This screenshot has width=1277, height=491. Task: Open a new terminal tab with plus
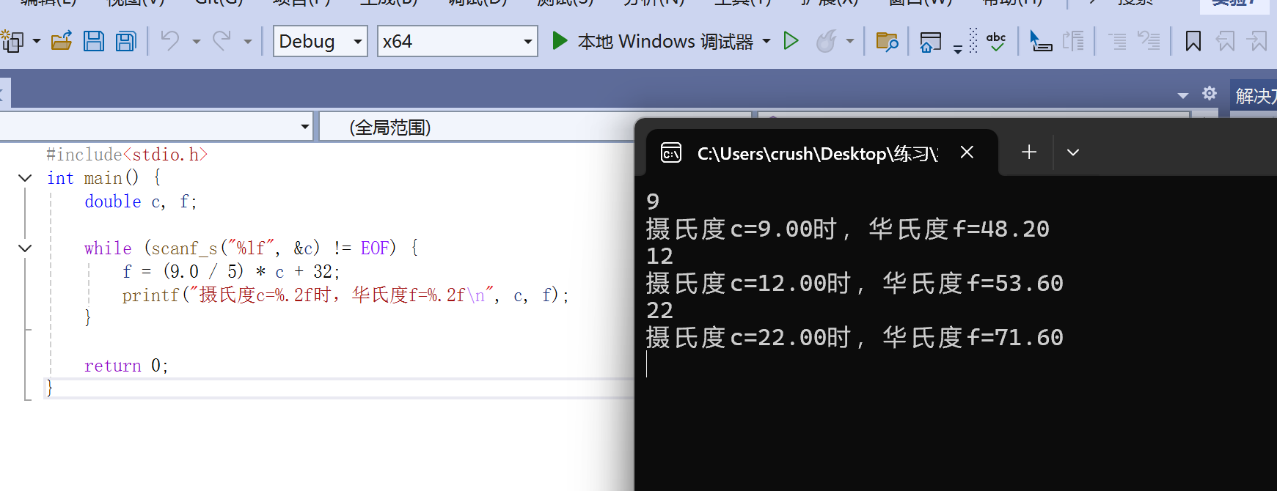[x=1029, y=152]
